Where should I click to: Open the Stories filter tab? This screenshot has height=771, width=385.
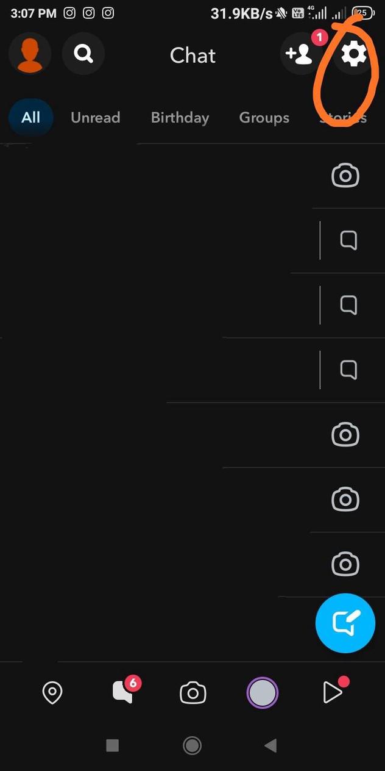click(x=342, y=117)
